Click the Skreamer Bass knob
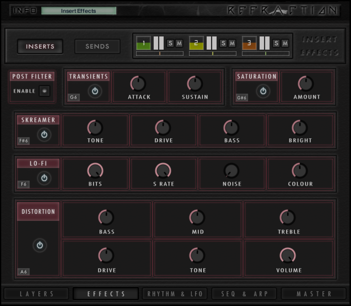Screen dimensions: 351x306 232,128
